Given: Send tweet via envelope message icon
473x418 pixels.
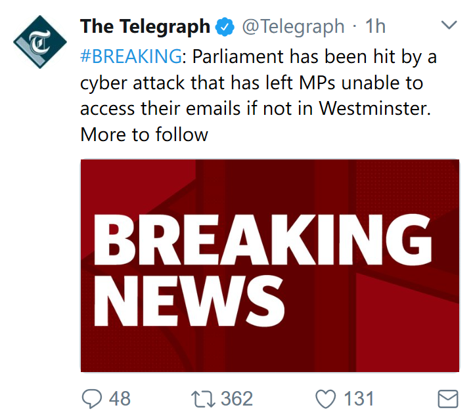Looking at the screenshot, I should (447, 398).
